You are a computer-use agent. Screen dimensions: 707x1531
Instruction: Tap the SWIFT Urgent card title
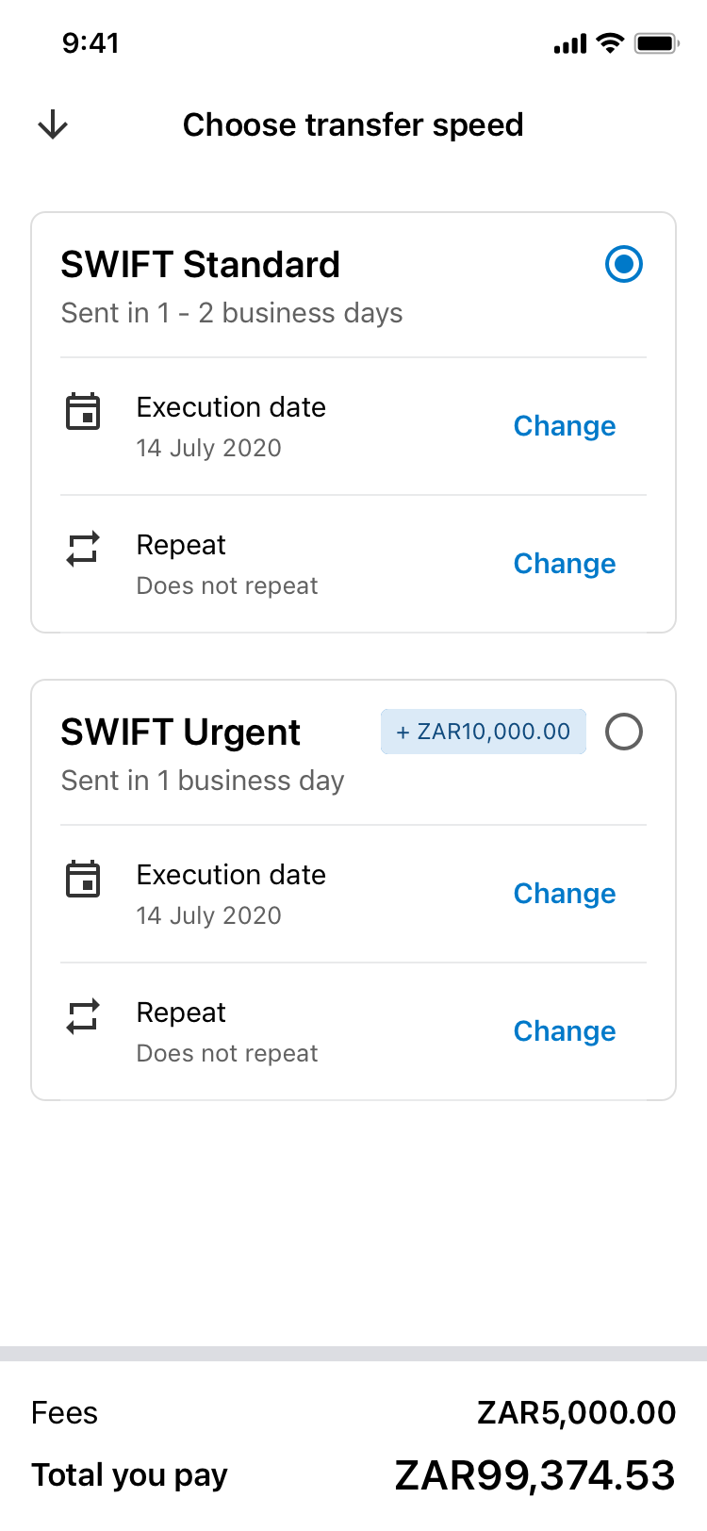point(180,733)
